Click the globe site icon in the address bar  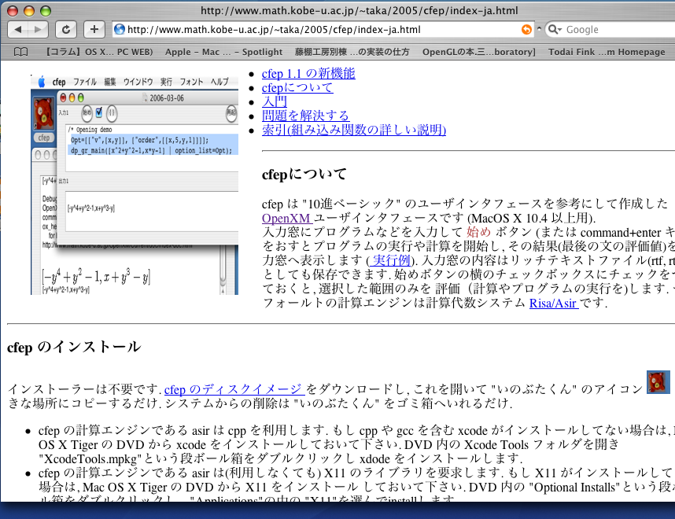120,29
